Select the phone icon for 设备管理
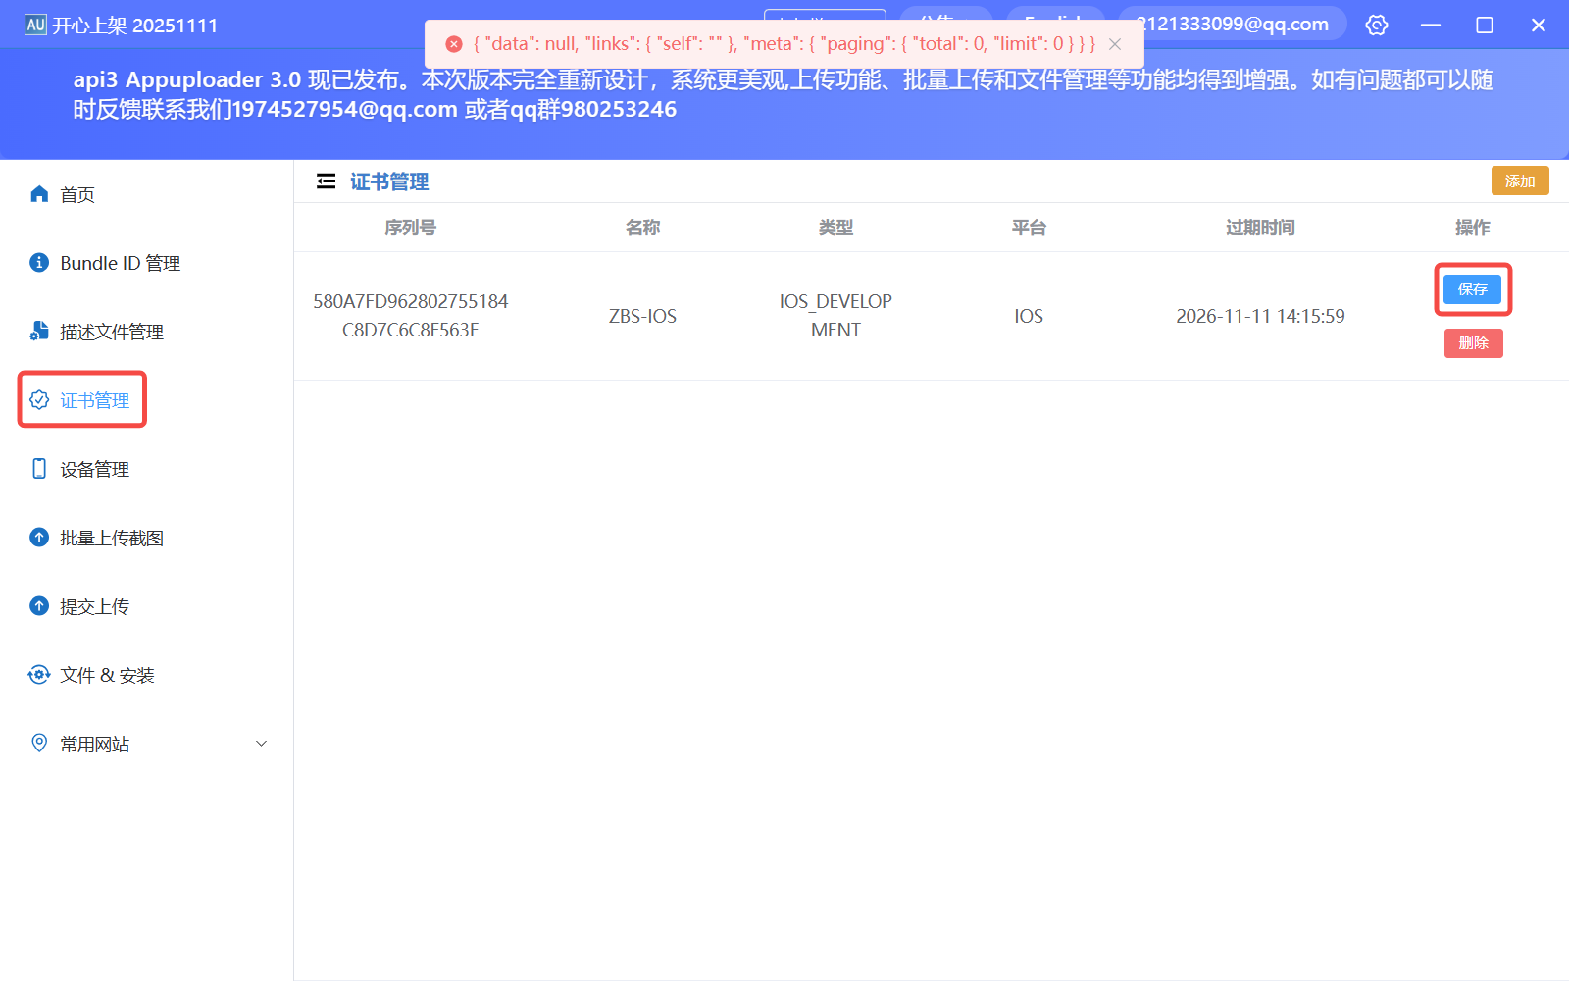This screenshot has width=1569, height=981. pyautogui.click(x=39, y=468)
